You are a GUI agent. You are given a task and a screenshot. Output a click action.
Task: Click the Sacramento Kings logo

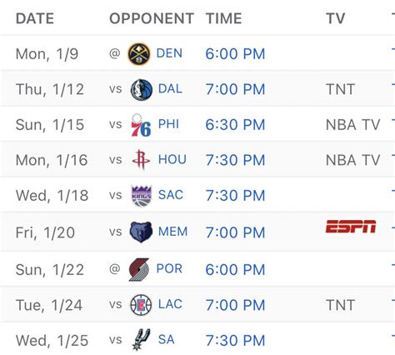tap(142, 196)
